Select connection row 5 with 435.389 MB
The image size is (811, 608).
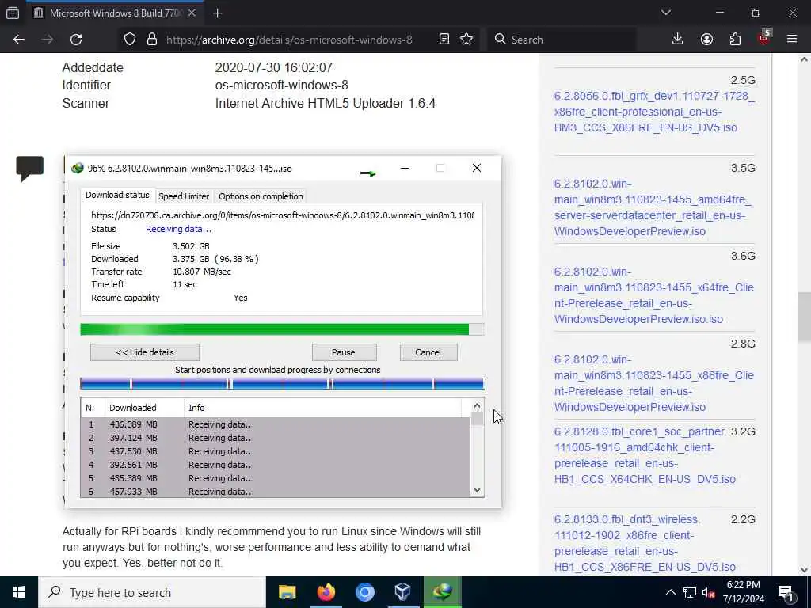tap(275, 478)
